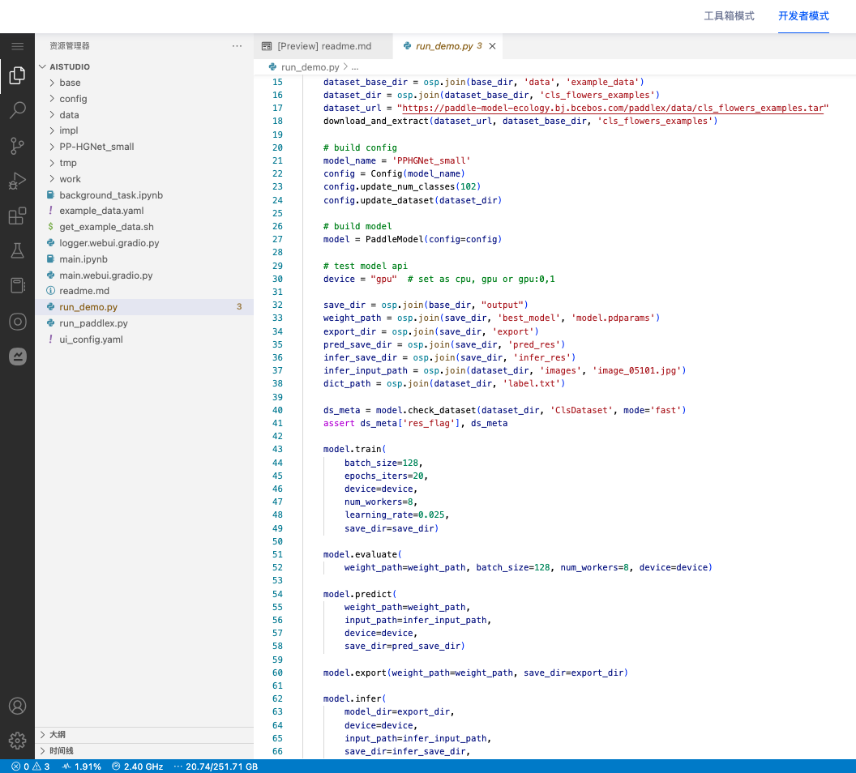Close the run_demo.py editor tab
Viewport: 856px width, 773px height.
[x=492, y=46]
